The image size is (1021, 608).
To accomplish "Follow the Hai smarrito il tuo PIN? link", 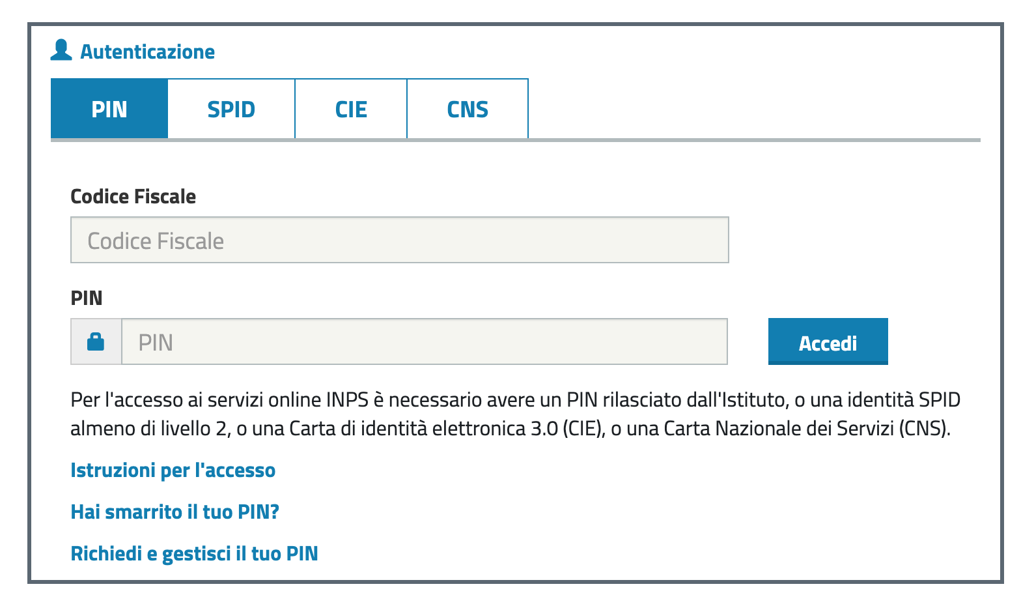I will (175, 512).
